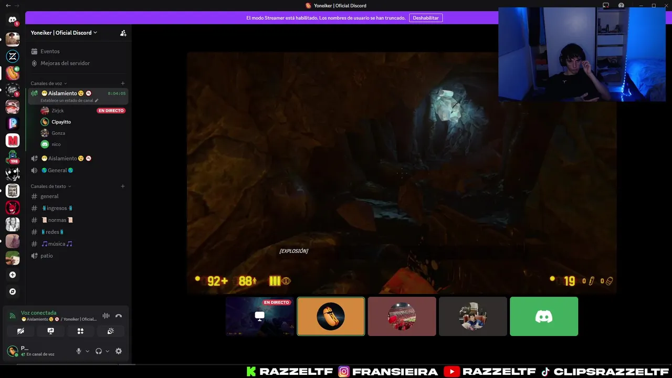Click the EN DIRECTO badge next to Zirjck
The width and height of the screenshot is (672, 378).
click(x=111, y=111)
